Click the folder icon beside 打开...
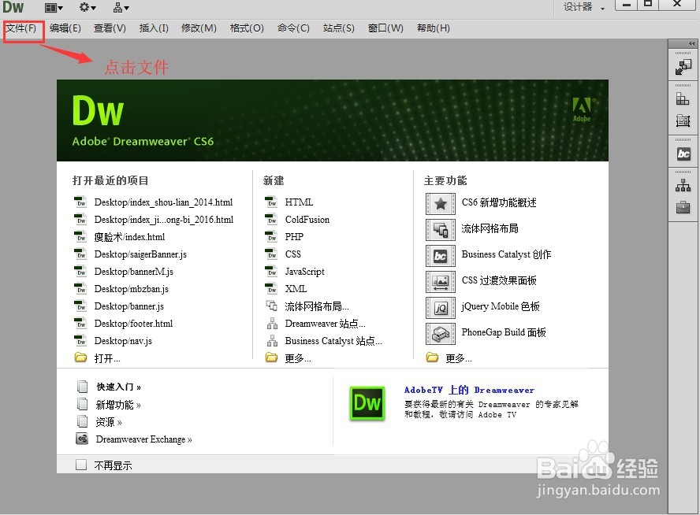The height and width of the screenshot is (515, 700). (81, 358)
